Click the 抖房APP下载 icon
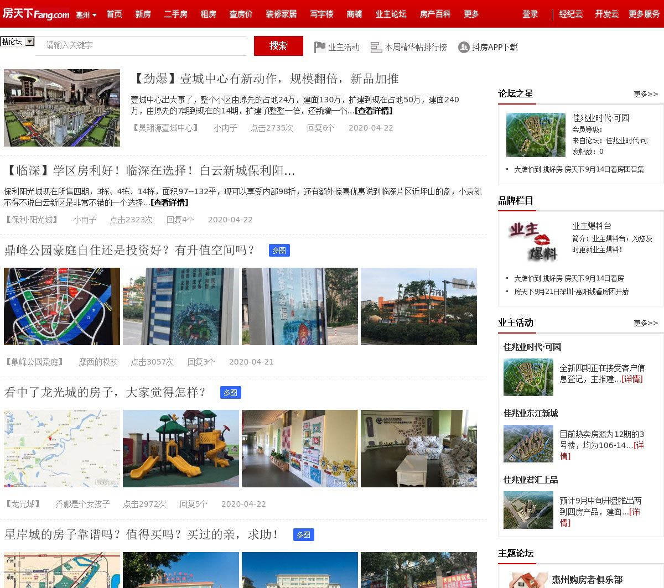The height and width of the screenshot is (588, 664). pos(464,48)
